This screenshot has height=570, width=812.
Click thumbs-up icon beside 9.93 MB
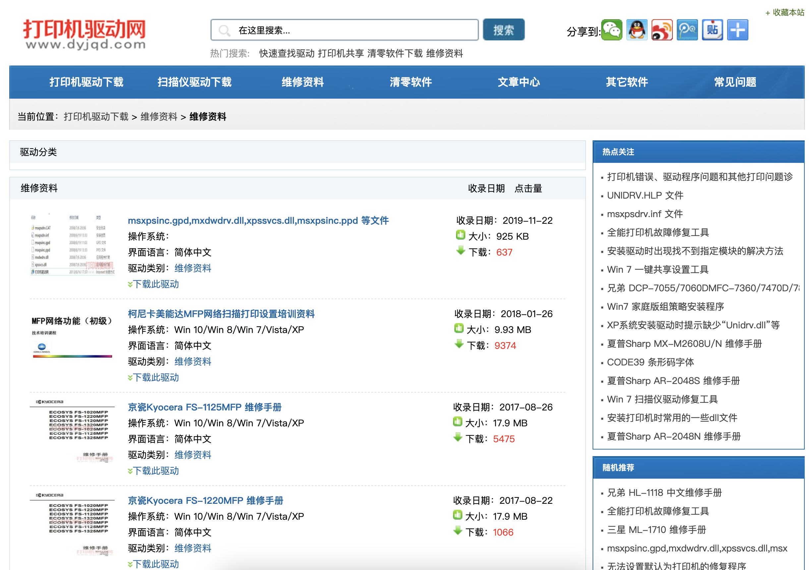(459, 328)
